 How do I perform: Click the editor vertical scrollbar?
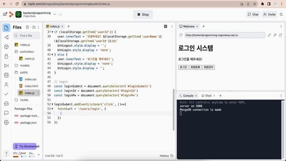(x=173, y=110)
